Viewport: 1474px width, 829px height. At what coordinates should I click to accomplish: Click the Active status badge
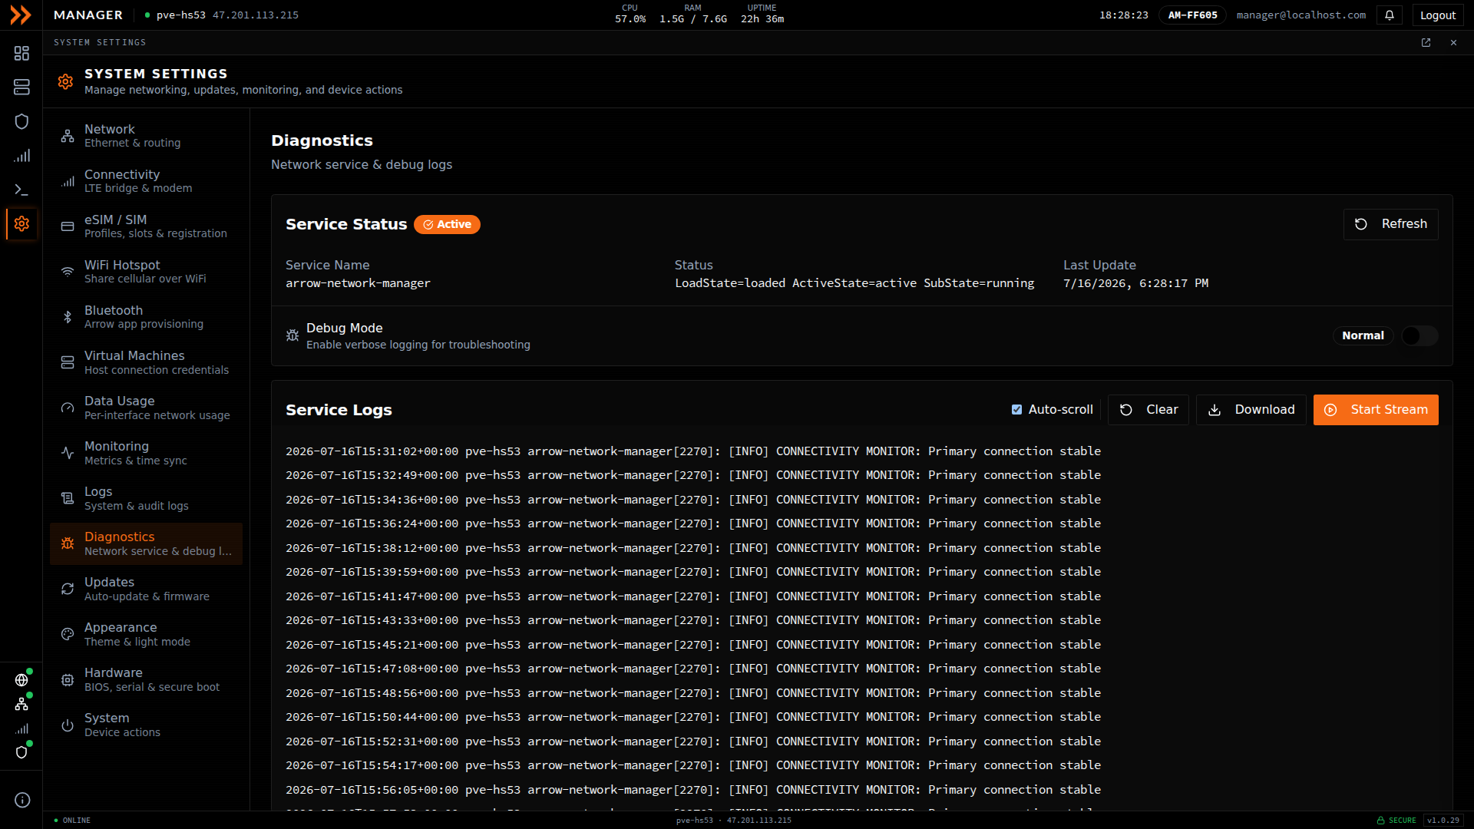447,224
